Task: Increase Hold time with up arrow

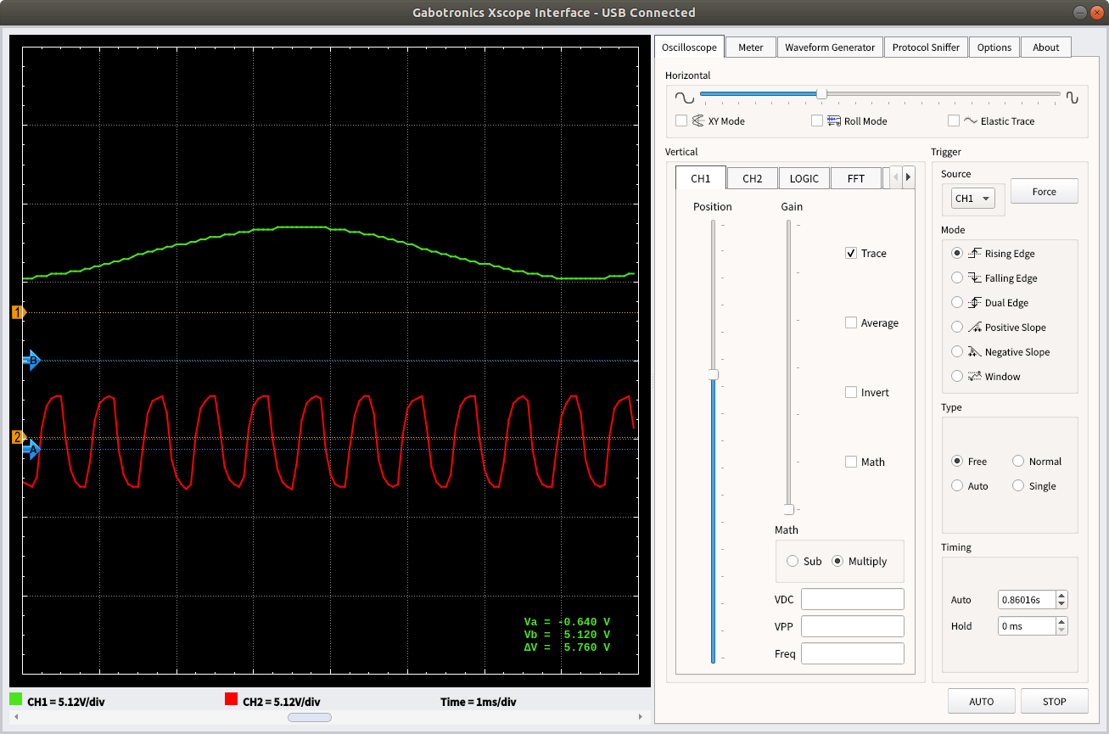Action: pyautogui.click(x=1061, y=622)
